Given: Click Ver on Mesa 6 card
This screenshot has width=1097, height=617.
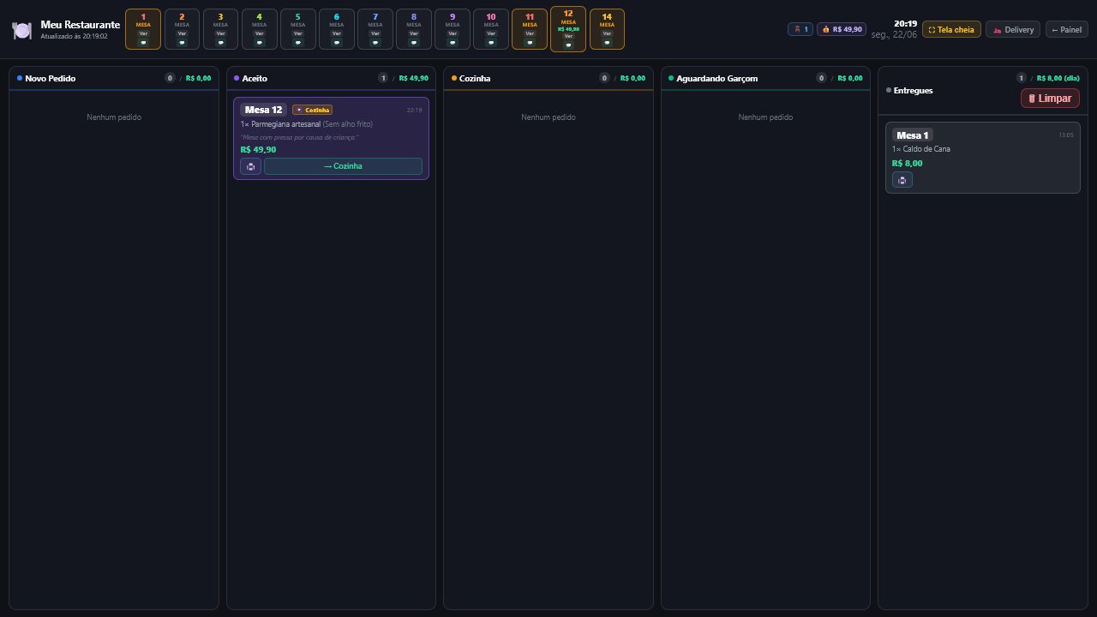Looking at the screenshot, I should click(336, 33).
